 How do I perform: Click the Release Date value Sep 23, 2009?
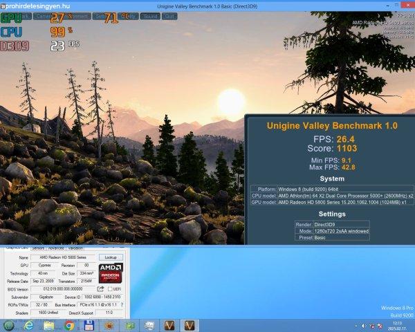click(x=43, y=281)
